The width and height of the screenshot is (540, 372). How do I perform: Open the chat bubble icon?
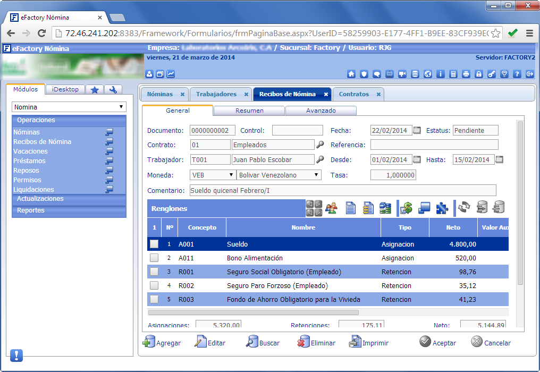377,74
